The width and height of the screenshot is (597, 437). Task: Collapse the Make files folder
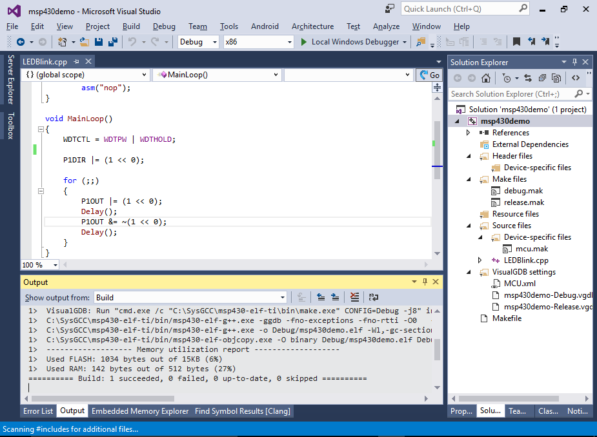(469, 179)
